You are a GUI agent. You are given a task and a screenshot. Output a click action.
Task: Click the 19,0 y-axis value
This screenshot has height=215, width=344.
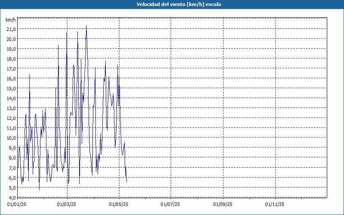pyautogui.click(x=12, y=49)
